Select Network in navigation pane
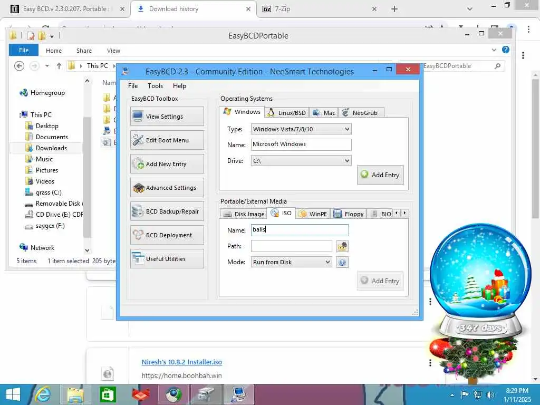 pyautogui.click(x=37, y=248)
